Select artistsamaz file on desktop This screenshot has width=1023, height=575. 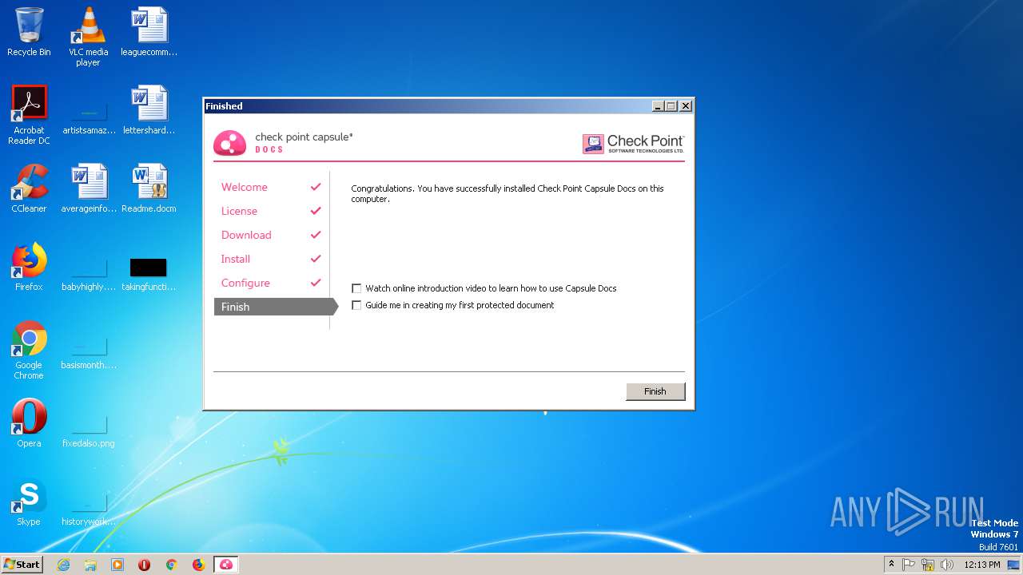coord(88,111)
